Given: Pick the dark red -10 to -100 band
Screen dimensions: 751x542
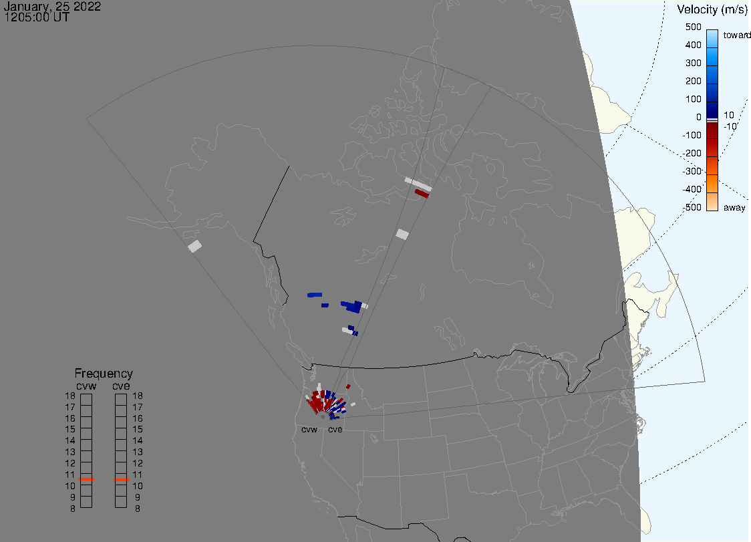Looking at the screenshot, I should click(712, 130).
